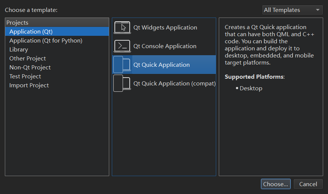Click the Qt Widgets Application window icon
The image size is (328, 194).
122,28
